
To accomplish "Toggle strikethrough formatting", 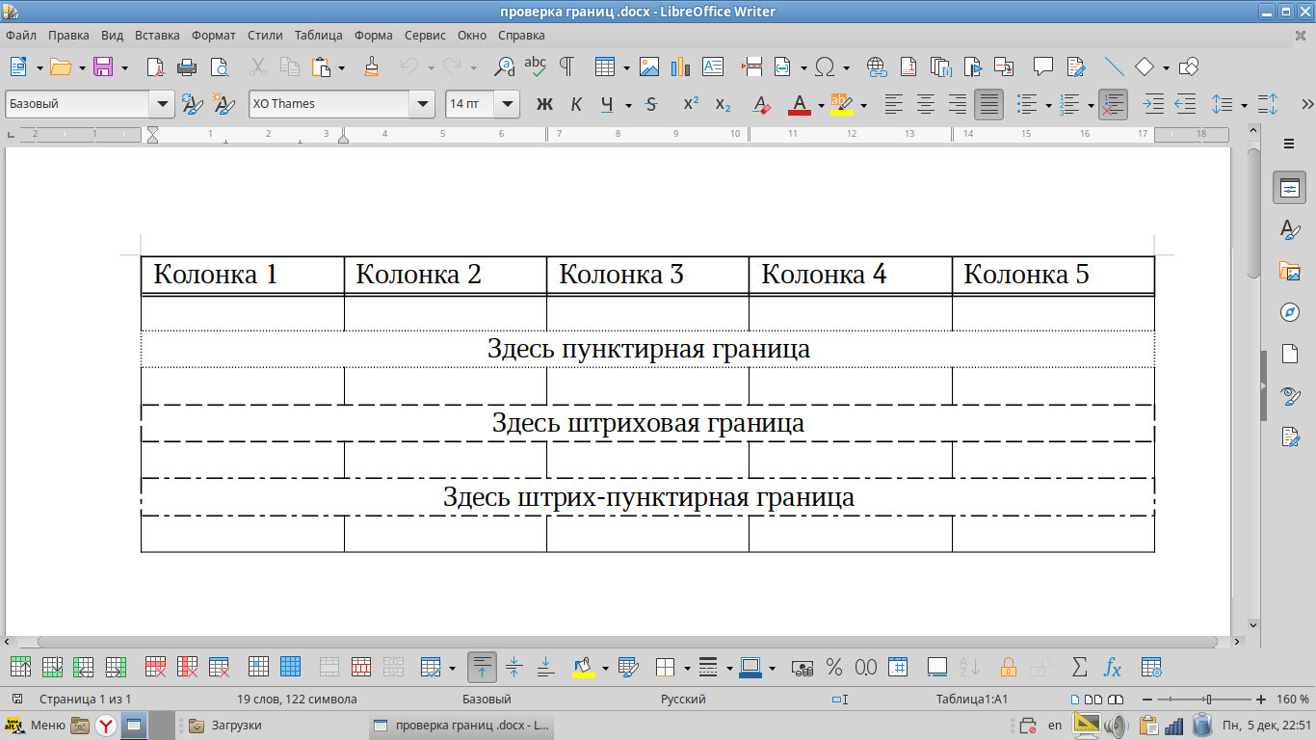I will point(651,104).
